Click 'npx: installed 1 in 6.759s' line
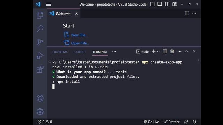Viewport: 223px width, 125px height. pos(80,67)
